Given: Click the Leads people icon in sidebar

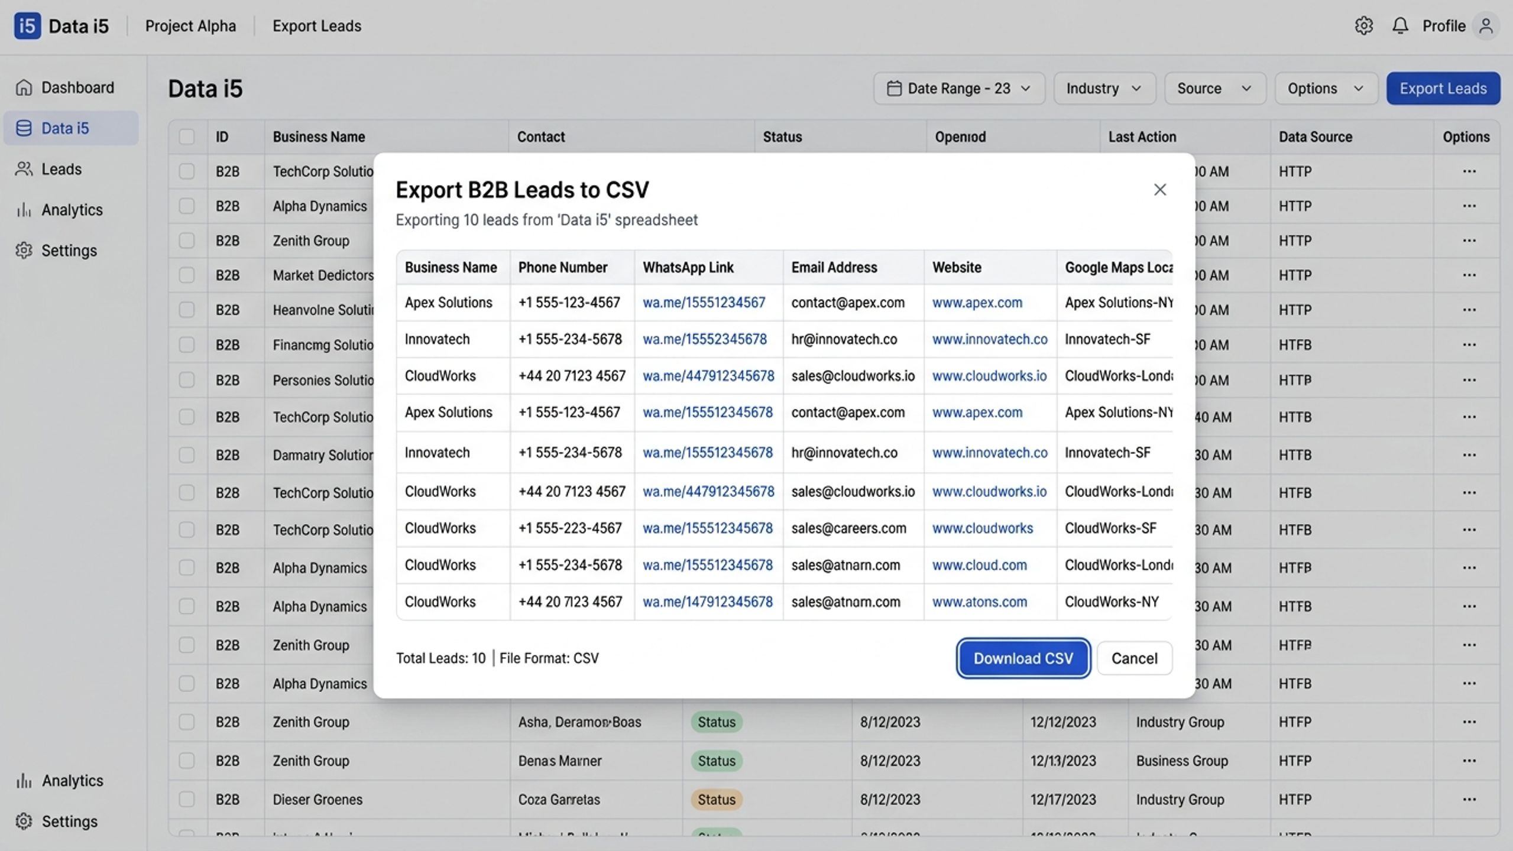Looking at the screenshot, I should [24, 169].
